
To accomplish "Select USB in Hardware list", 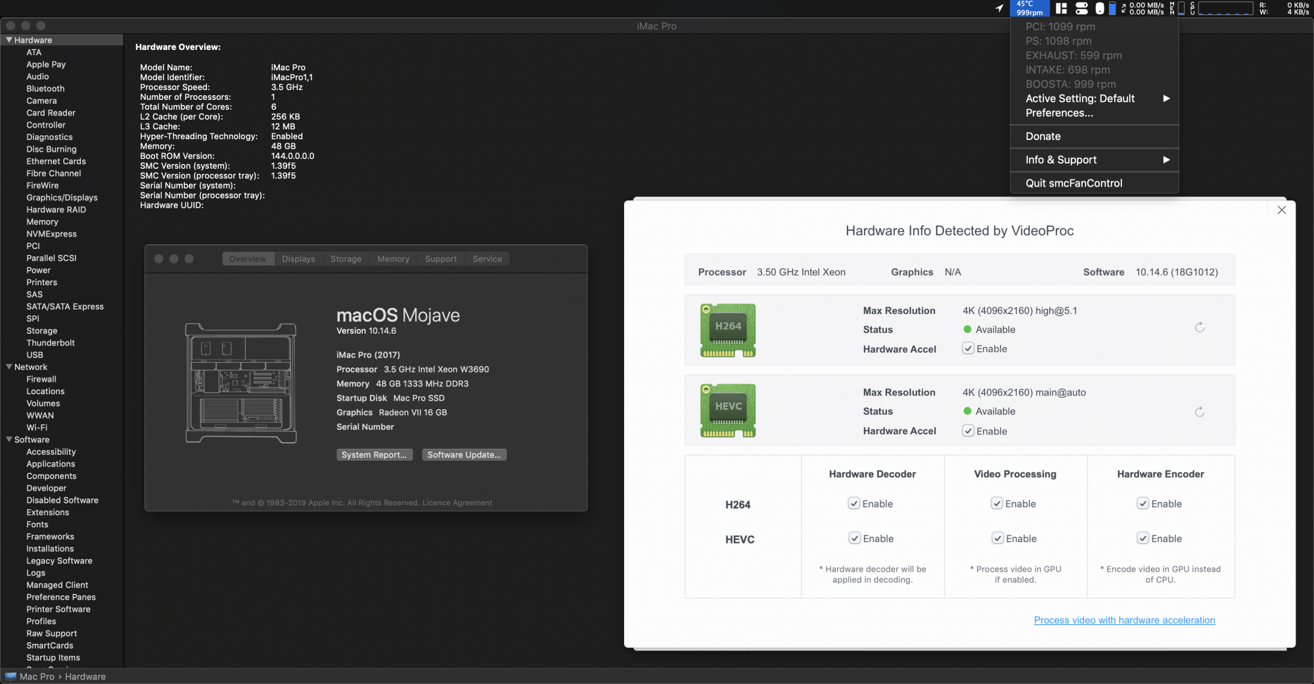I will click(x=35, y=355).
